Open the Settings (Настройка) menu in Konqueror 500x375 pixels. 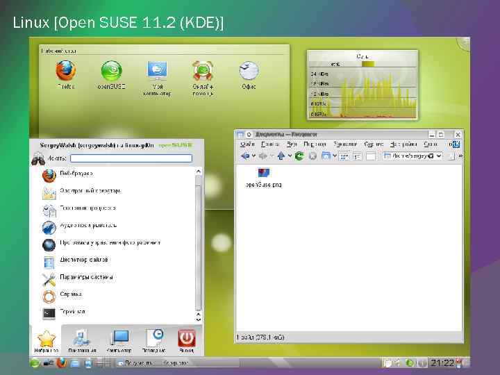403,144
